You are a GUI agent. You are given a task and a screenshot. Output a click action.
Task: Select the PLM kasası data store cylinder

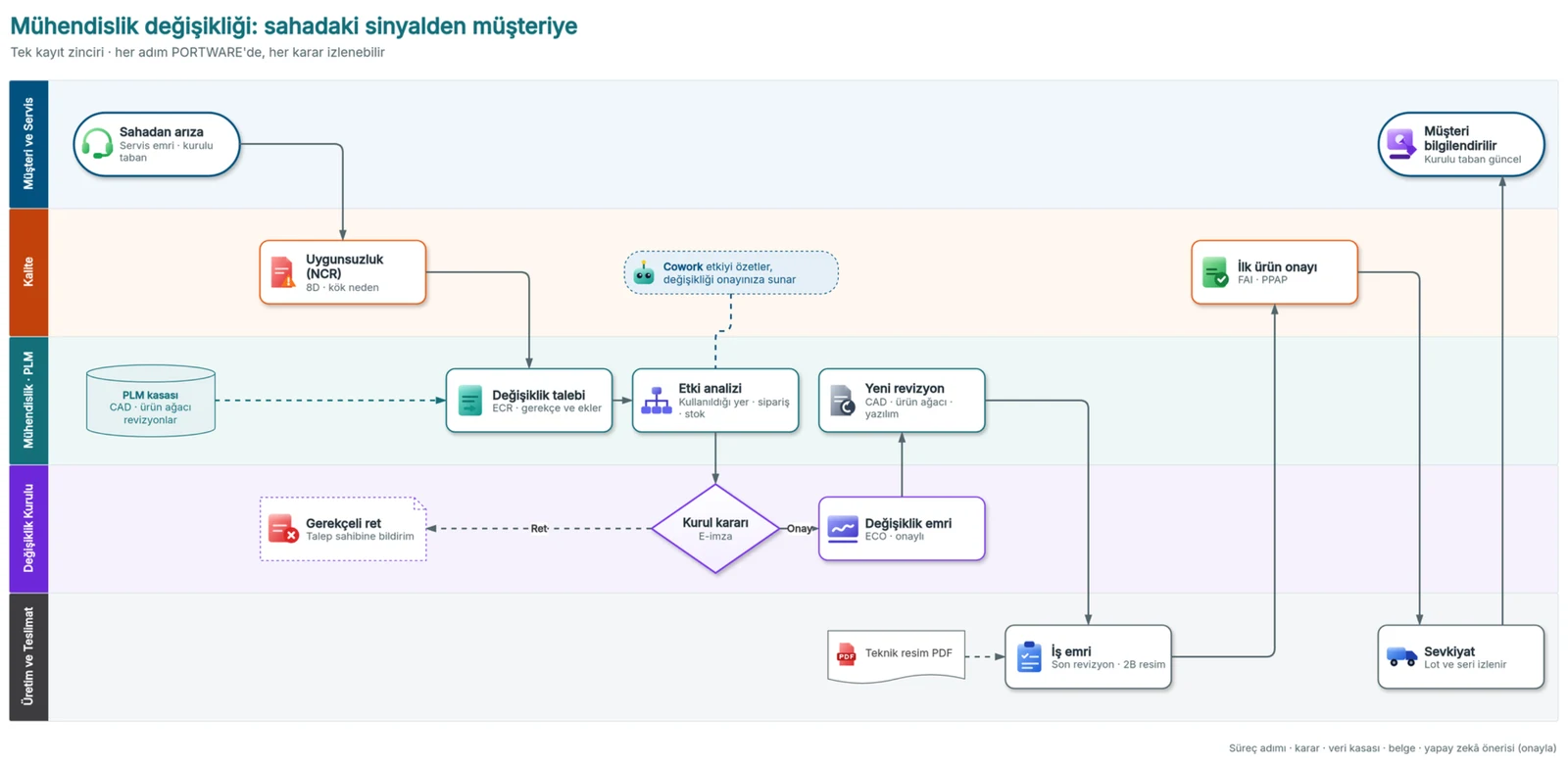pyautogui.click(x=151, y=401)
